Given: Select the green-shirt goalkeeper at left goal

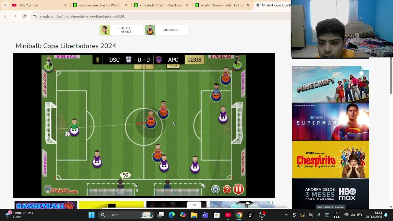Looking at the screenshot, I should 74,127.
